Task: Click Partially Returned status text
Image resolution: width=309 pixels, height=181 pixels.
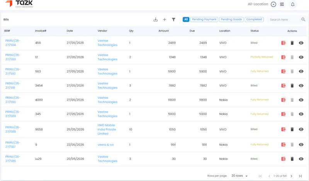Action: [262, 57]
